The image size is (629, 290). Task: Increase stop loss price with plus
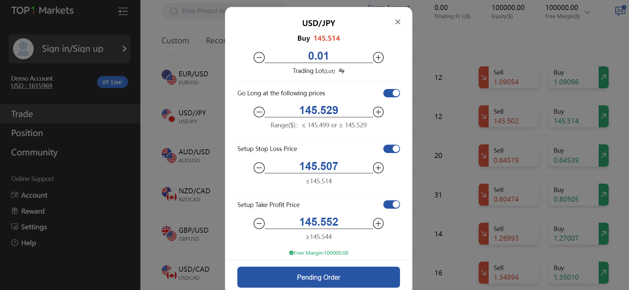[x=378, y=168]
